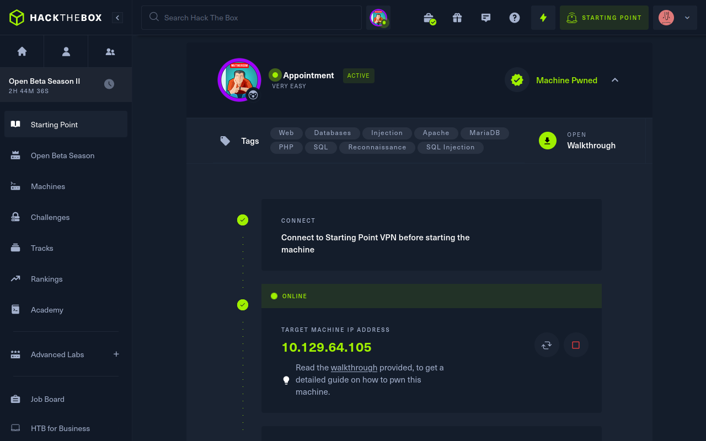The image size is (706, 441).
Task: Open the chat messages icon
Action: coord(486,18)
